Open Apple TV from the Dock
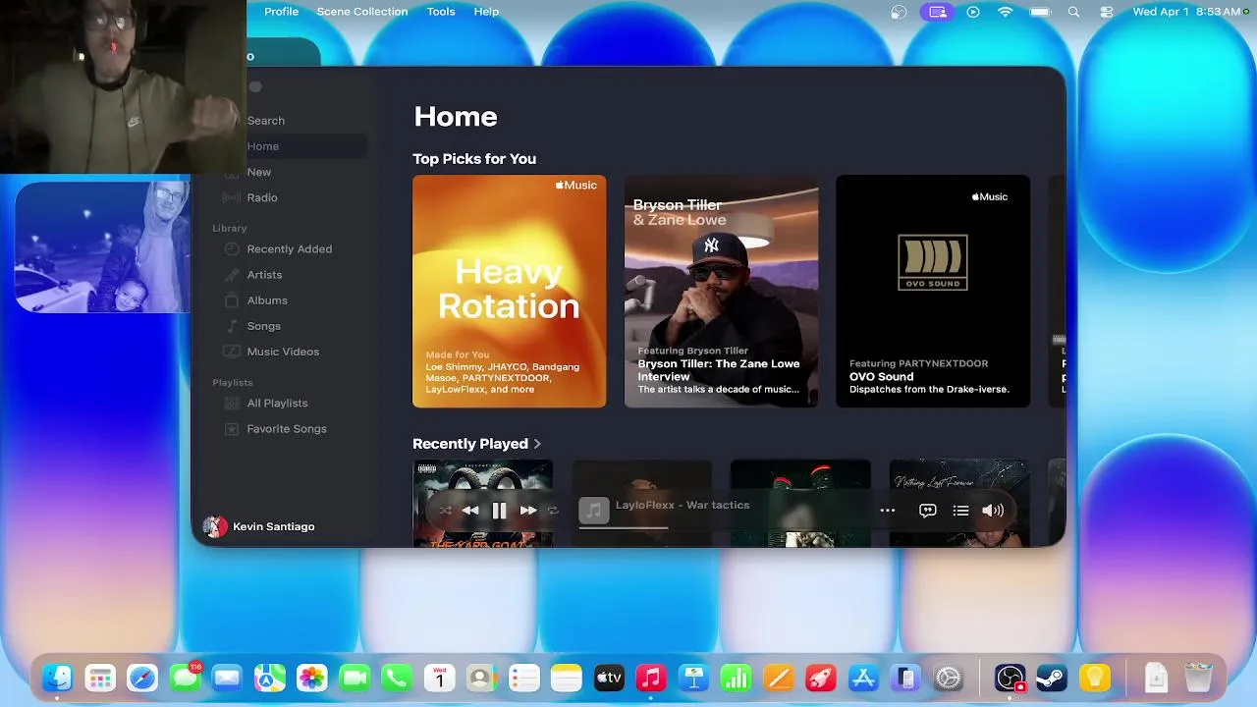Viewport: 1257px width, 707px height. click(609, 678)
